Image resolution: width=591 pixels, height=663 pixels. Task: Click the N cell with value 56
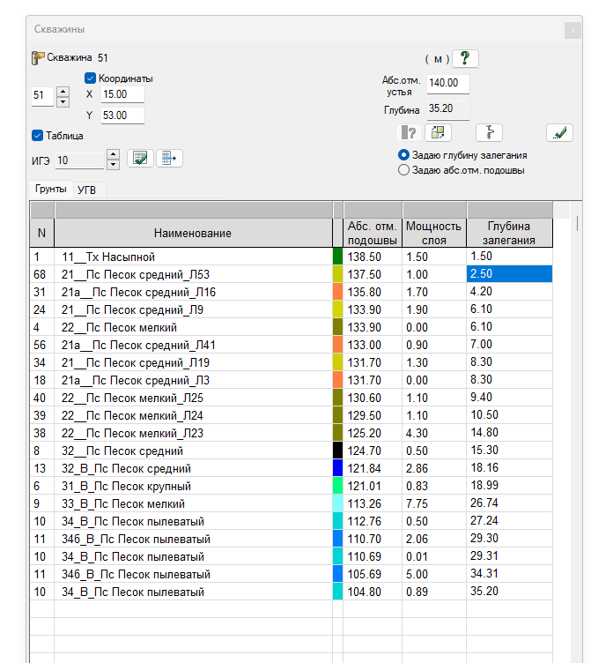(x=41, y=345)
